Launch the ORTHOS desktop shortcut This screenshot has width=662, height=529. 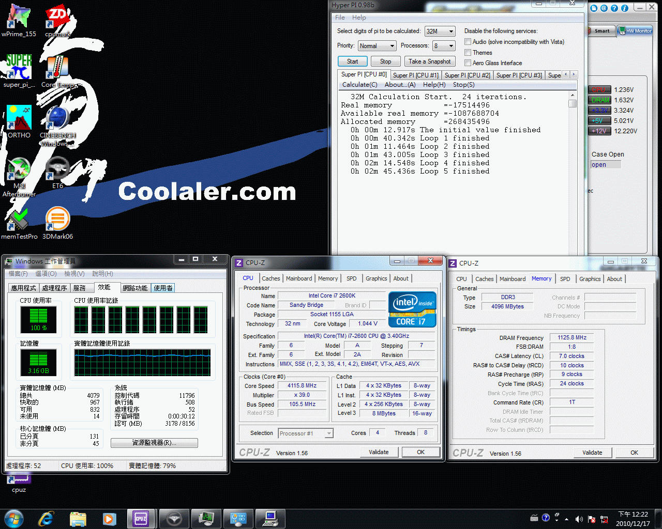pos(19,121)
